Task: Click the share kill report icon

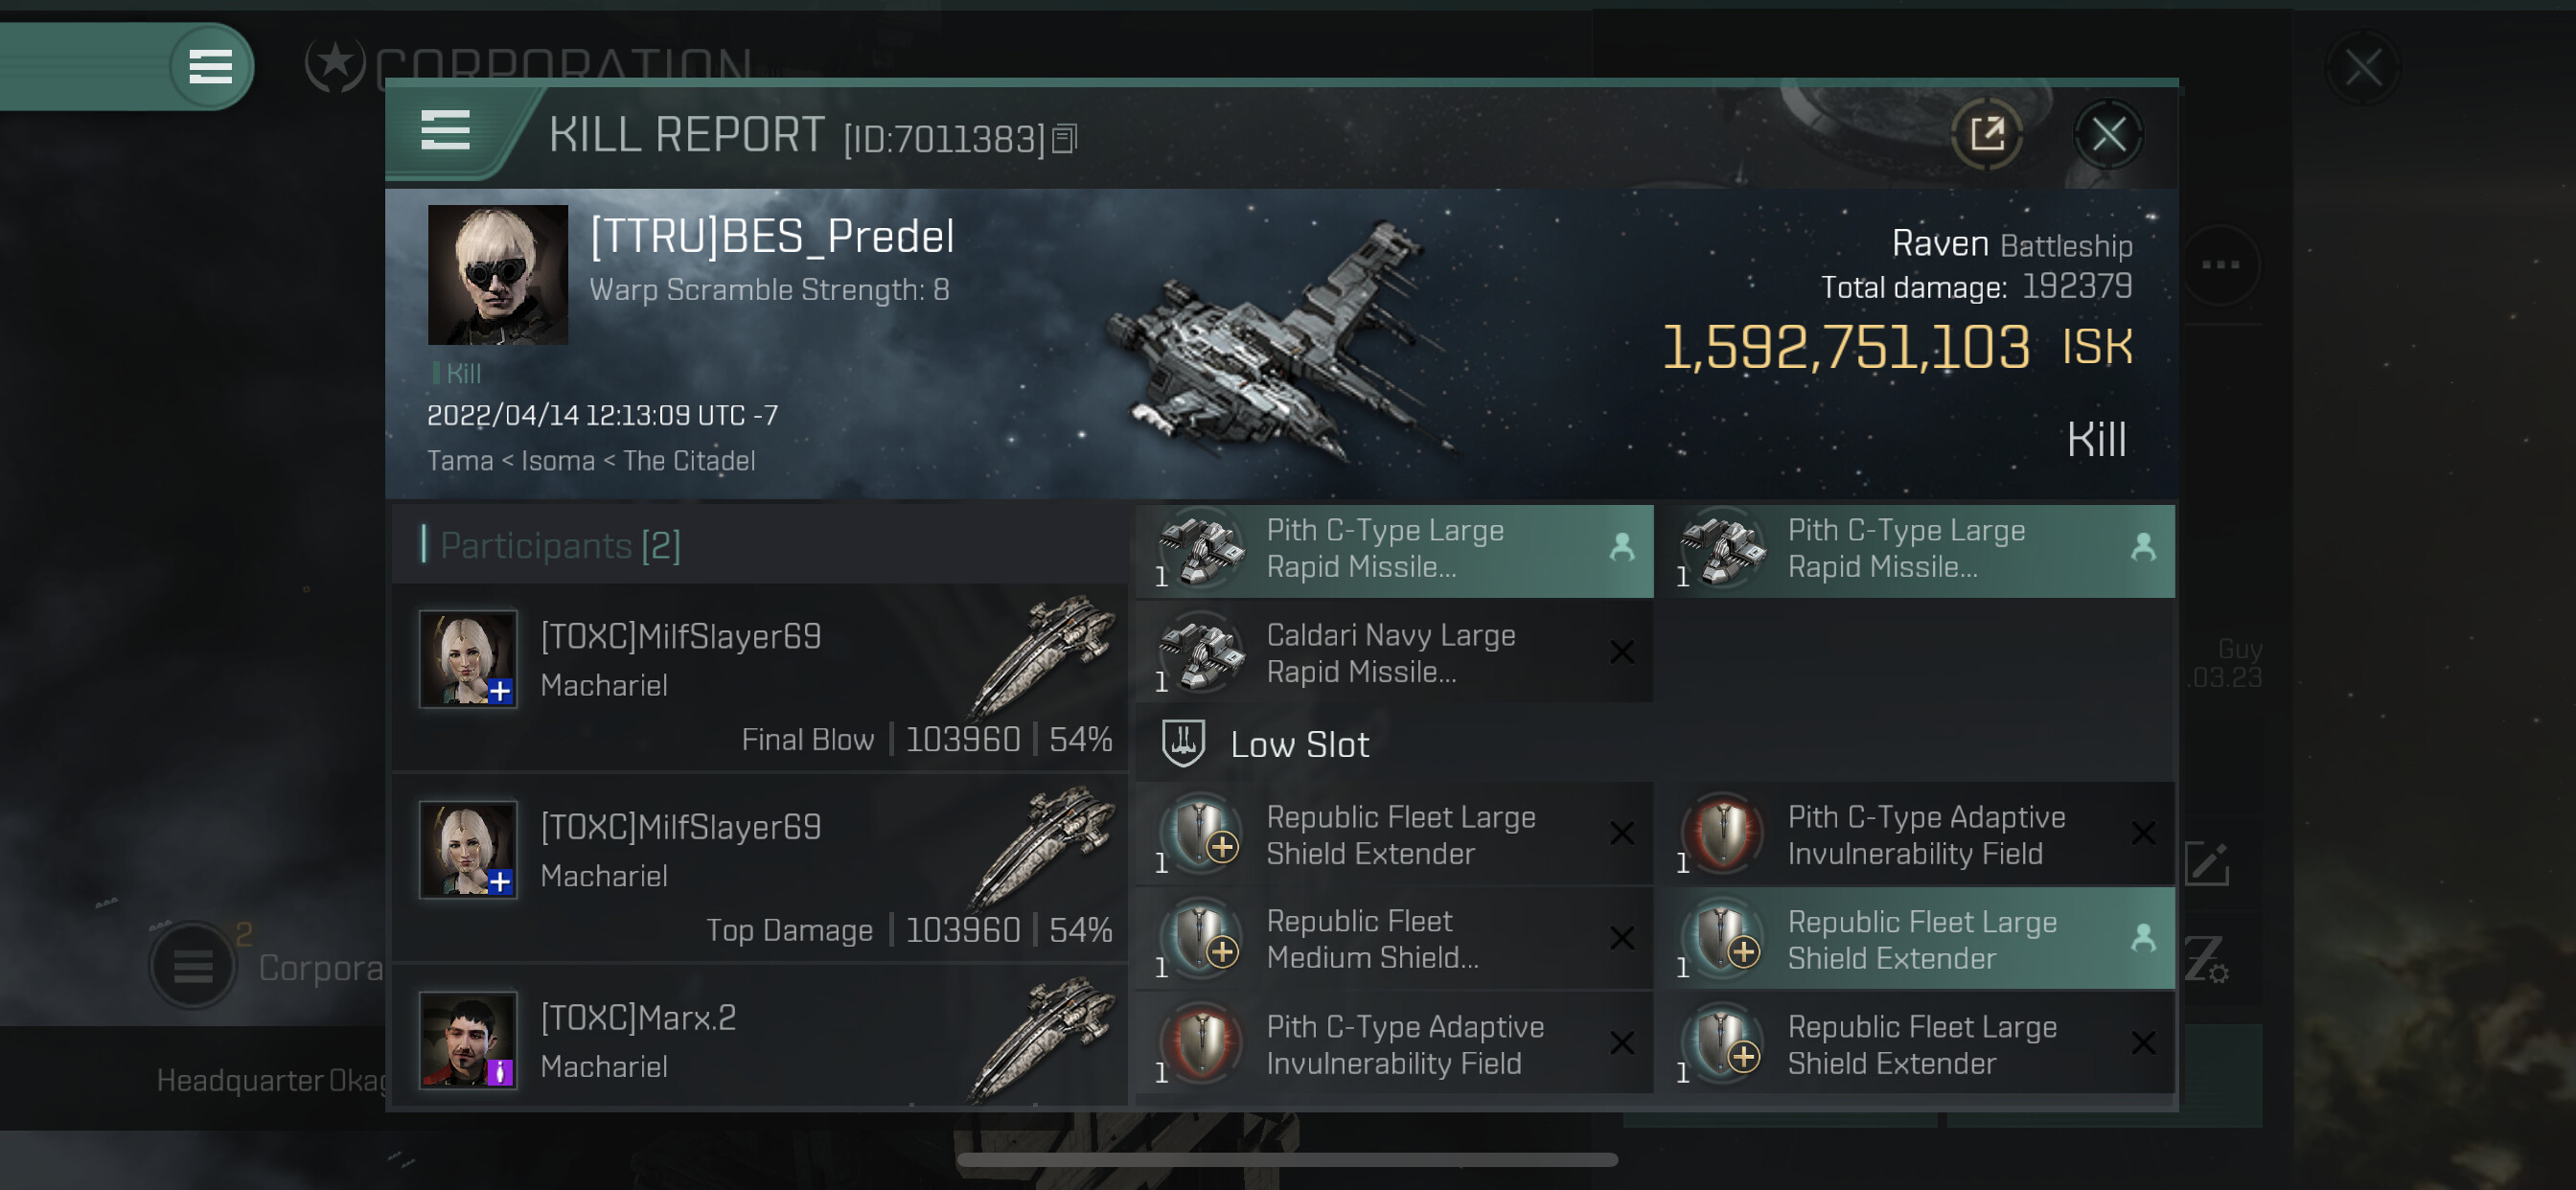Action: (1987, 134)
